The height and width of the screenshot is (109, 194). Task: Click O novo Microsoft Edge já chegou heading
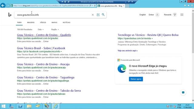tap(148, 66)
